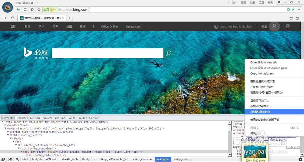Open the skin shirt icon in title bar

[279, 2]
